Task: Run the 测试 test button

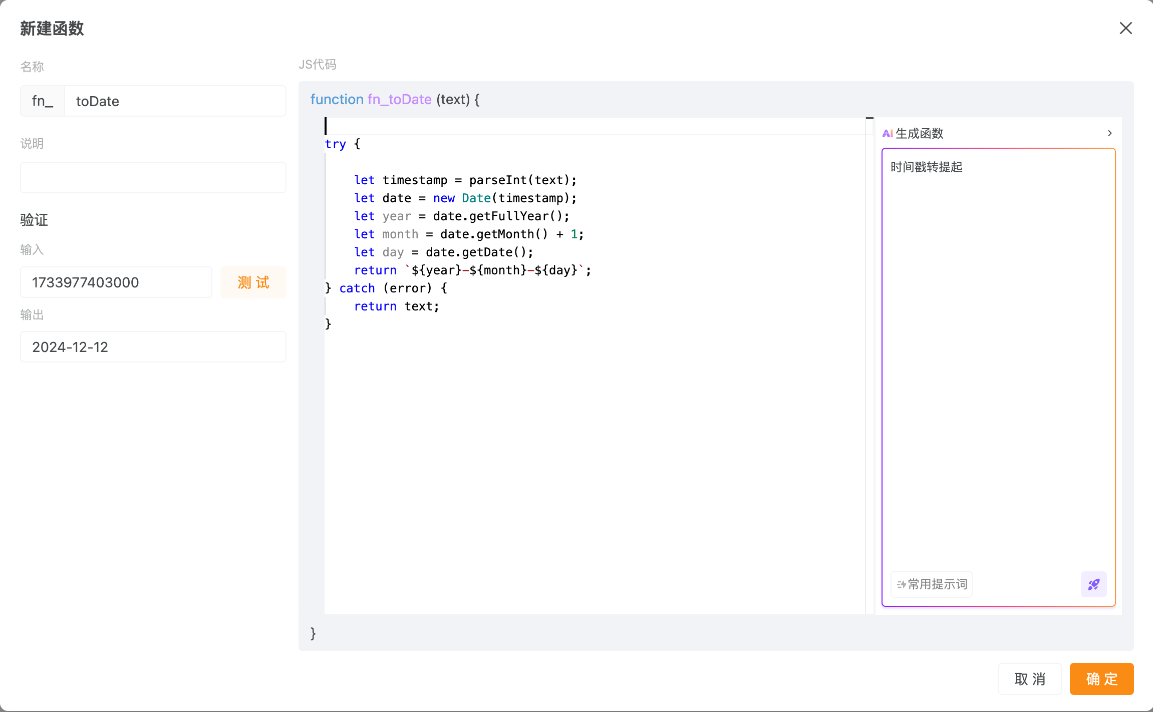Action: tap(253, 282)
